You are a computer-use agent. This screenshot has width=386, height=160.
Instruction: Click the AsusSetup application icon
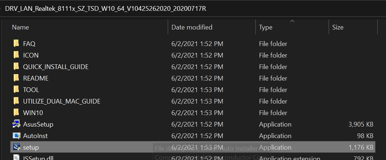point(16,124)
